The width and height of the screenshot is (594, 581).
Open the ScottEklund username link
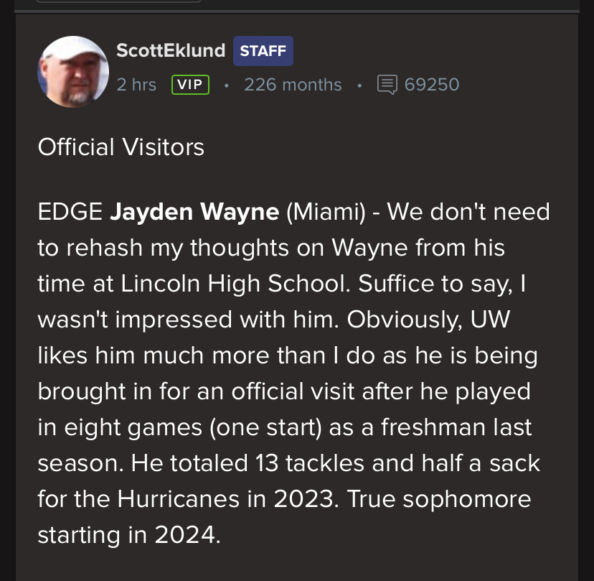point(171,51)
